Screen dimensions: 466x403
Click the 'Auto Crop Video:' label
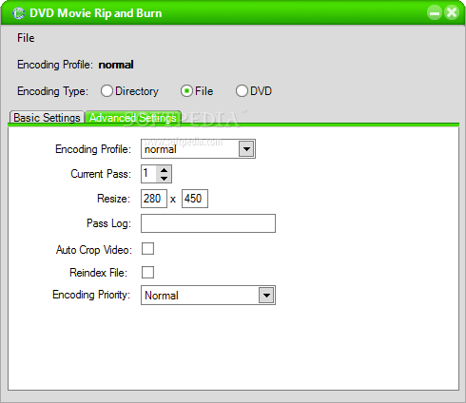94,250
